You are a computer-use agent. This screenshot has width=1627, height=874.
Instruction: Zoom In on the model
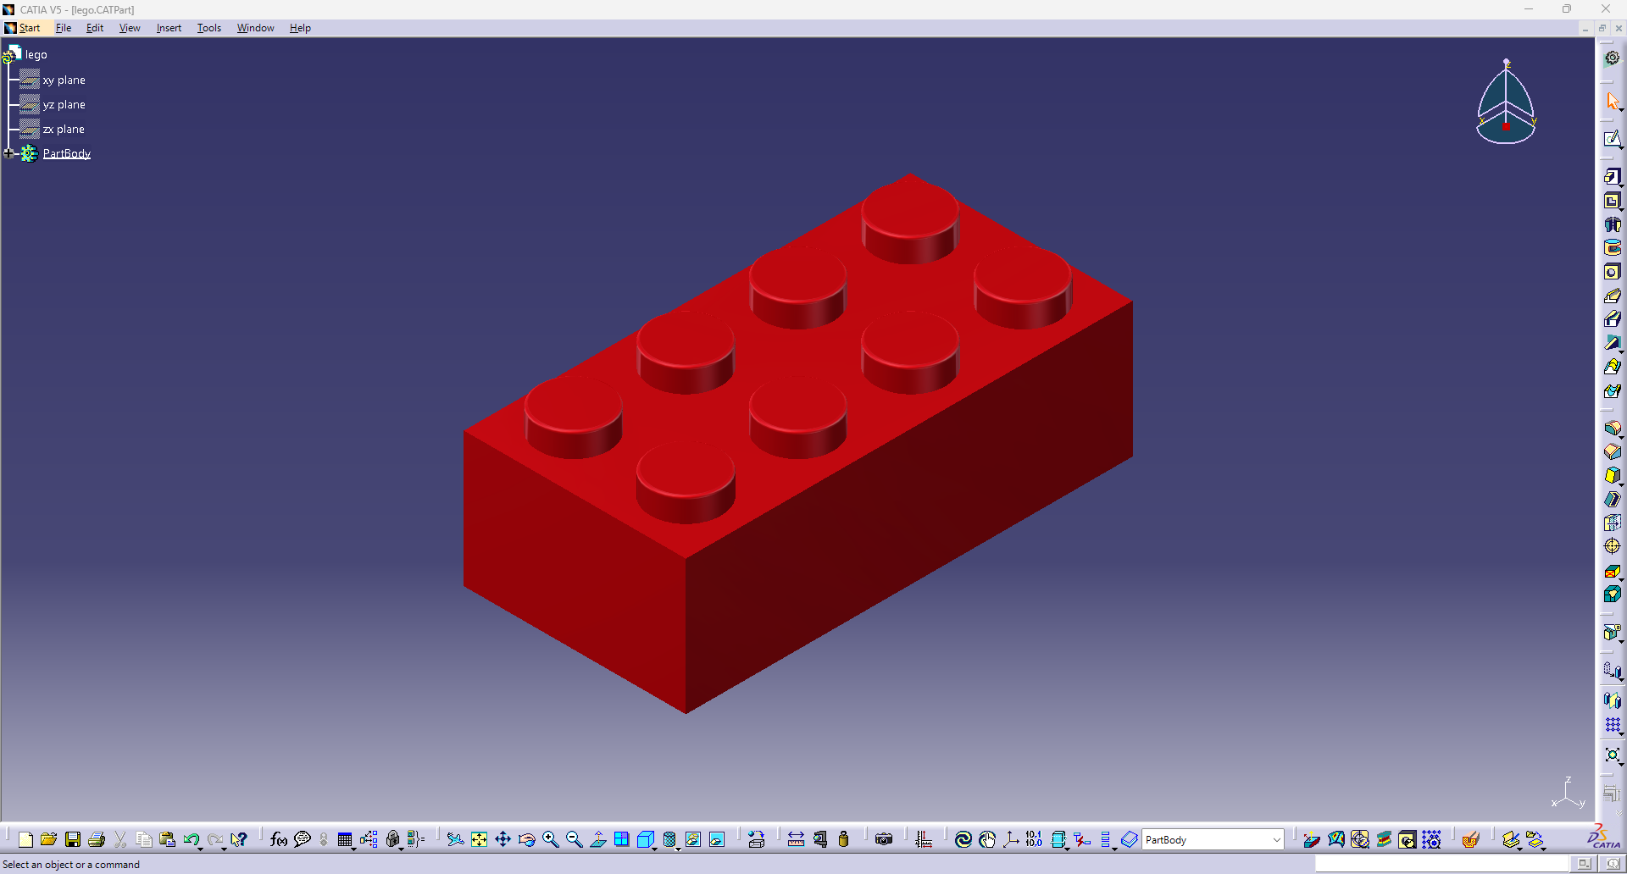tap(550, 839)
